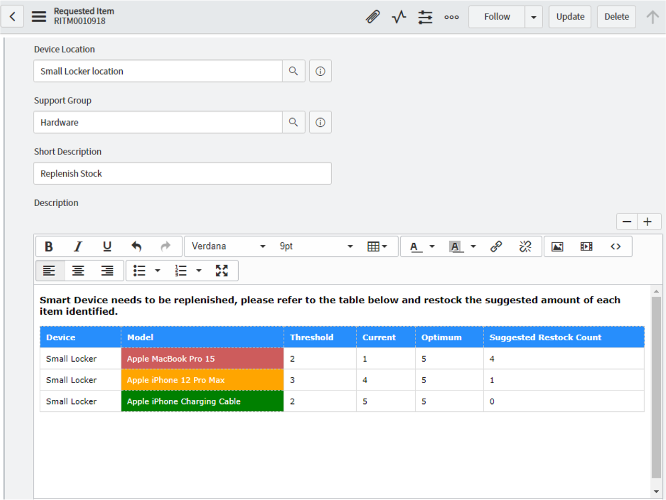Align text to the left
Screen dimensions: 666x500
[x=49, y=270]
